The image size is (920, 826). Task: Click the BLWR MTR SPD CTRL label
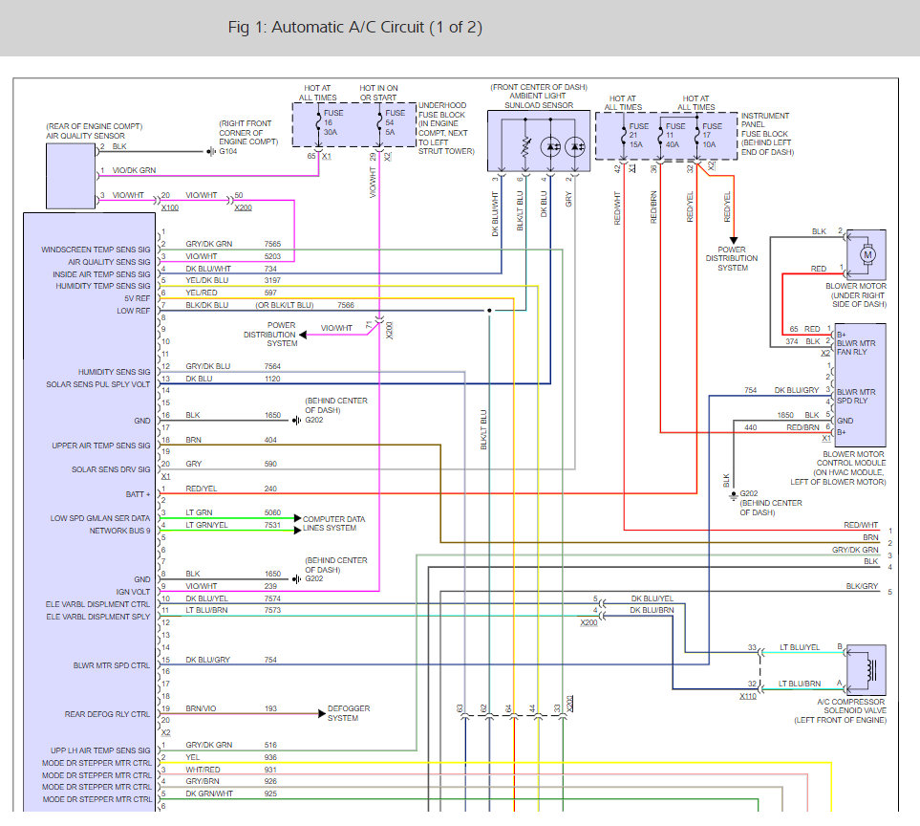pyautogui.click(x=112, y=665)
